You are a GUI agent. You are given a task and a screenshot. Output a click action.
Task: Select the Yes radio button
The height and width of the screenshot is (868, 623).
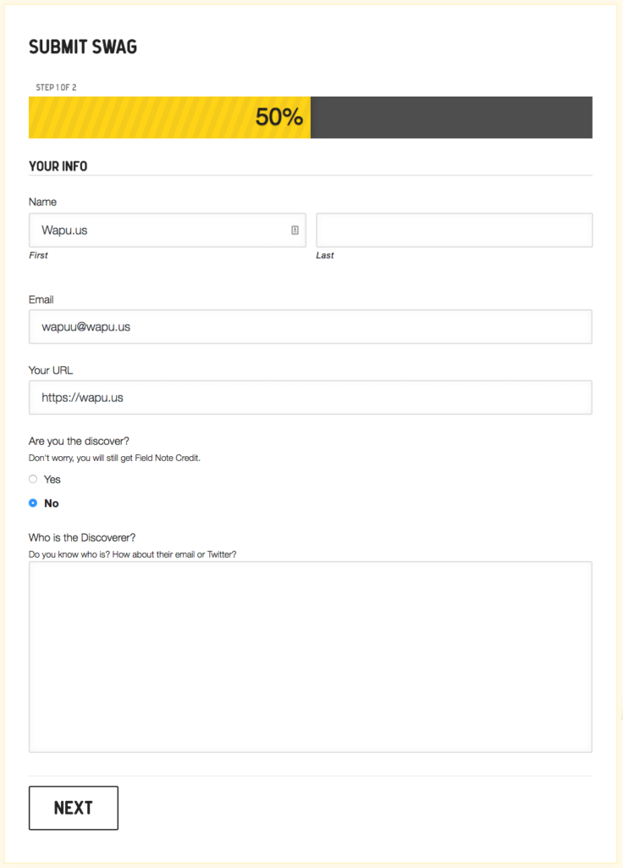33,479
